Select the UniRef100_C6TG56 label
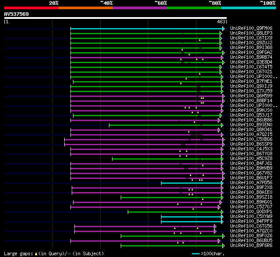The height and width of the screenshot is (257, 280). coord(251,226)
